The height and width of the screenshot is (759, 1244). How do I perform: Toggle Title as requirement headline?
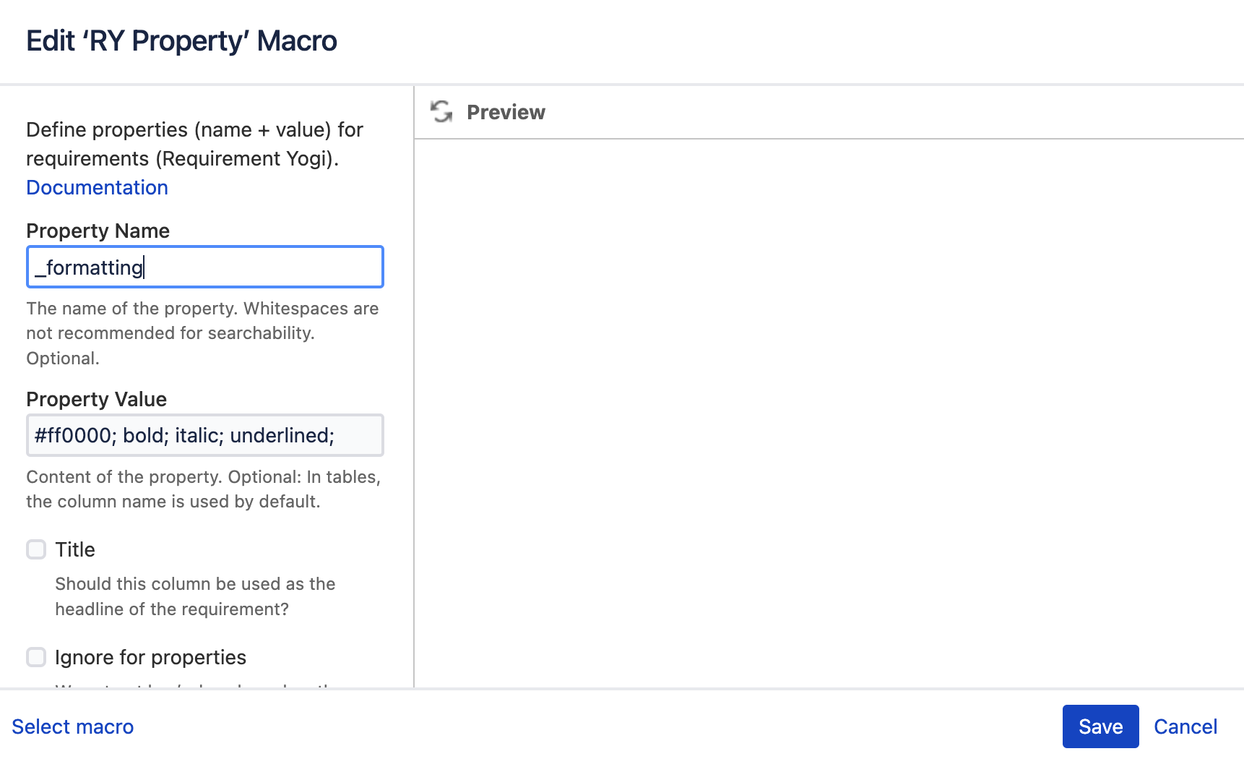tap(35, 549)
